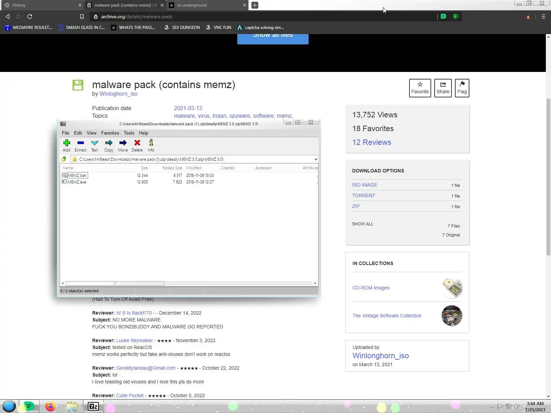The height and width of the screenshot is (413, 551).
Task: Open File Explorer from the taskbar
Action: coord(72,406)
